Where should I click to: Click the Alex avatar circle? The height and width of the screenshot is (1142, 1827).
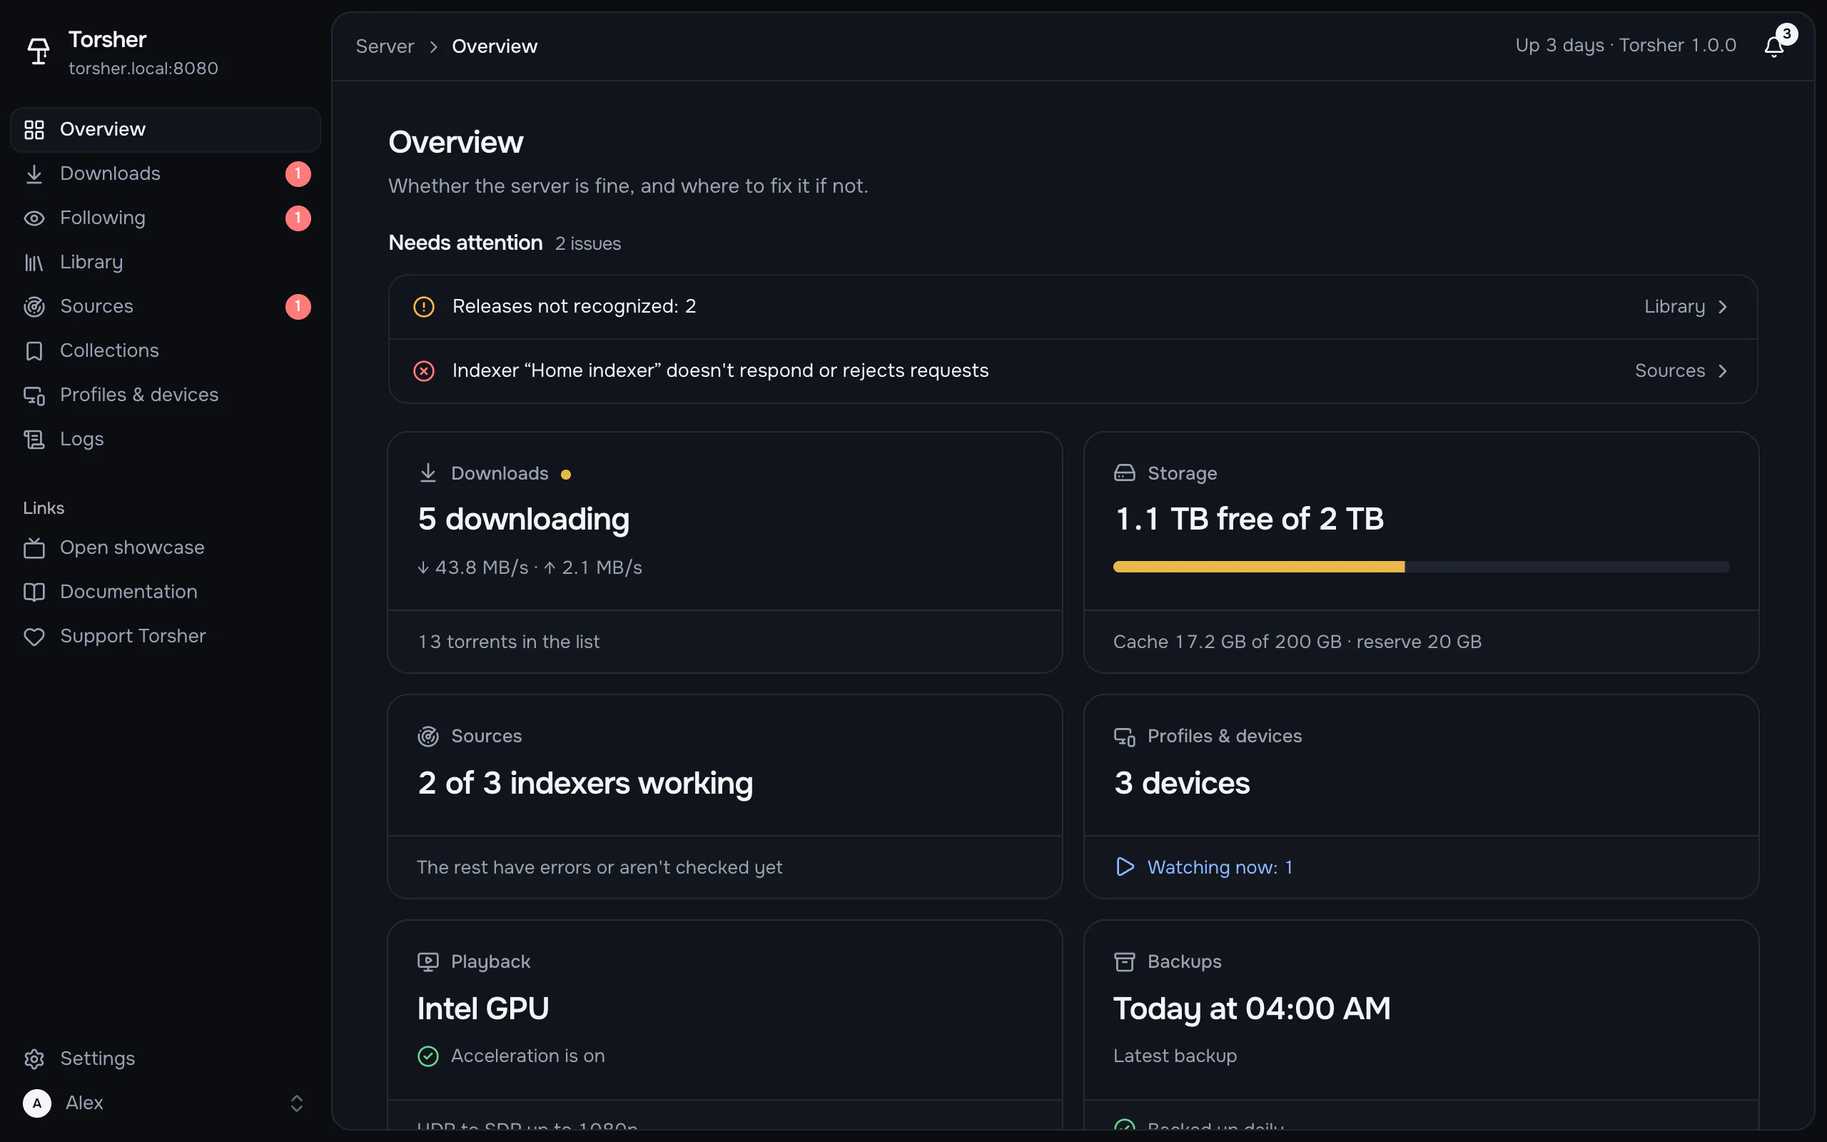[37, 1103]
